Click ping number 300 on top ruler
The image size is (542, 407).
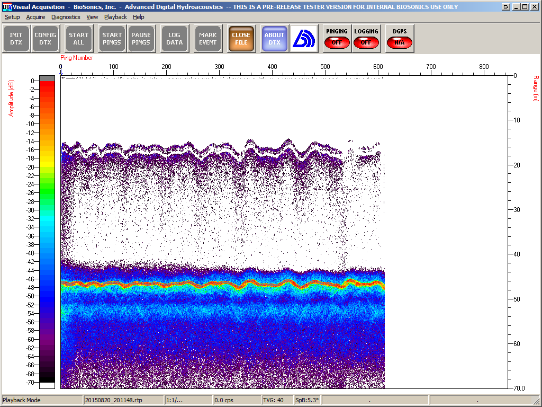pos(219,66)
